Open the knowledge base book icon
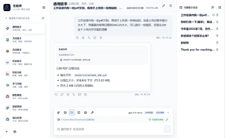225x138 pixels. [x=79, y=113]
